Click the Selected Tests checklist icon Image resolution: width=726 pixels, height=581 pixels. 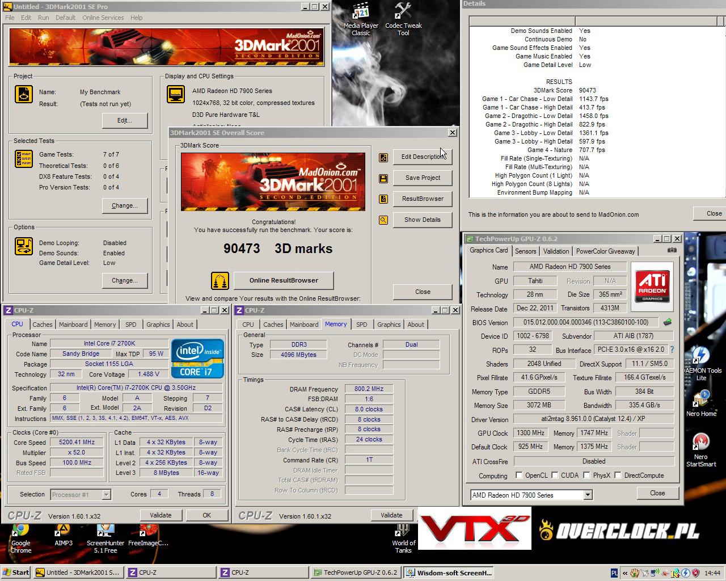(24, 158)
